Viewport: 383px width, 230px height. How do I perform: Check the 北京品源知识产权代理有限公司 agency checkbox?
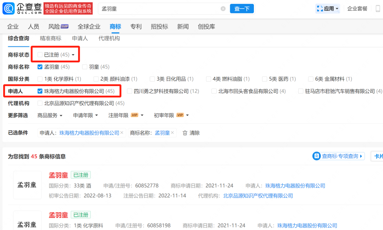point(40,103)
